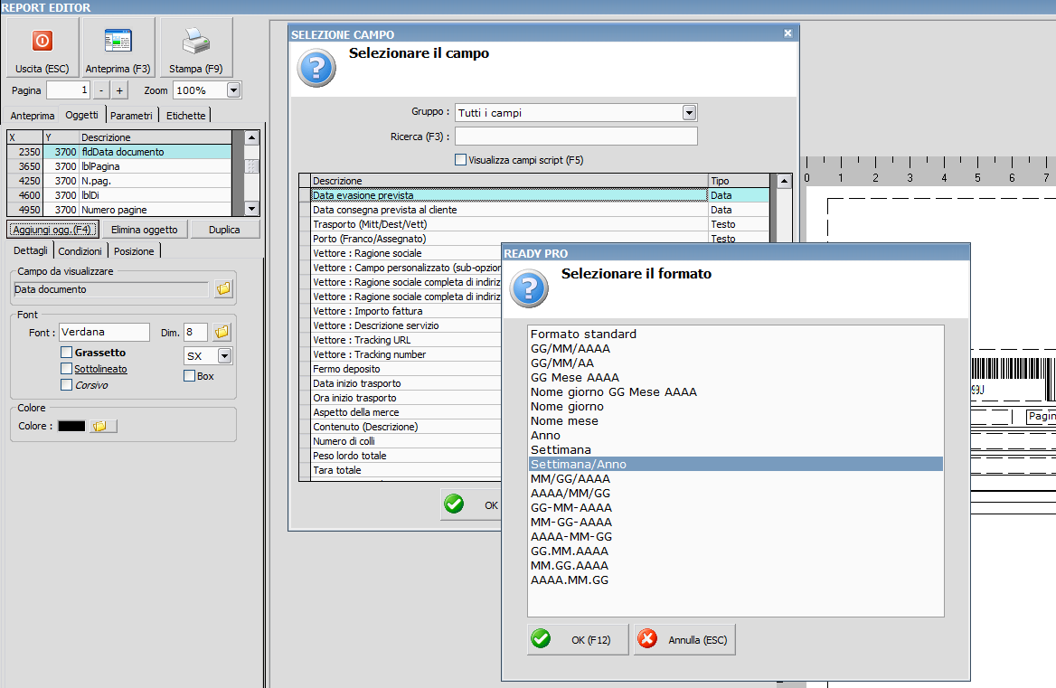Click the Stampa (F9) printer icon
This screenshot has width=1056, height=688.
[196, 41]
